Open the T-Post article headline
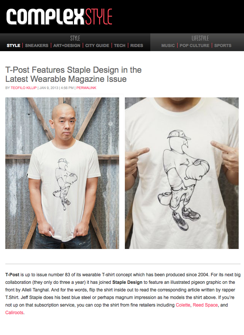Viewport: 244px width, 335px height. [73, 74]
